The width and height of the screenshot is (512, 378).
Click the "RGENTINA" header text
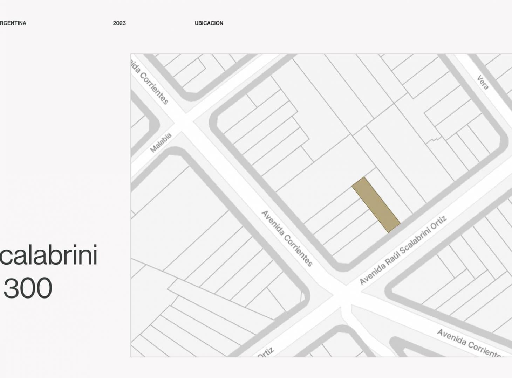13,23
